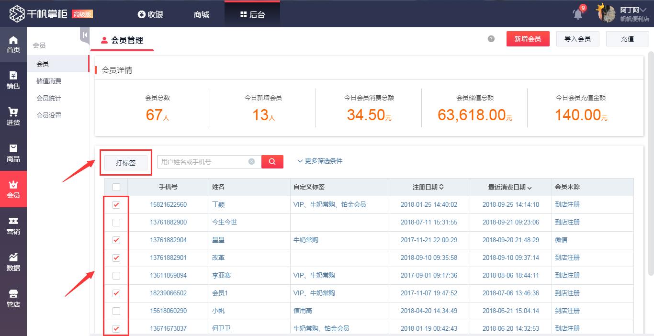Open the 管店 store management icon

pos(13,299)
